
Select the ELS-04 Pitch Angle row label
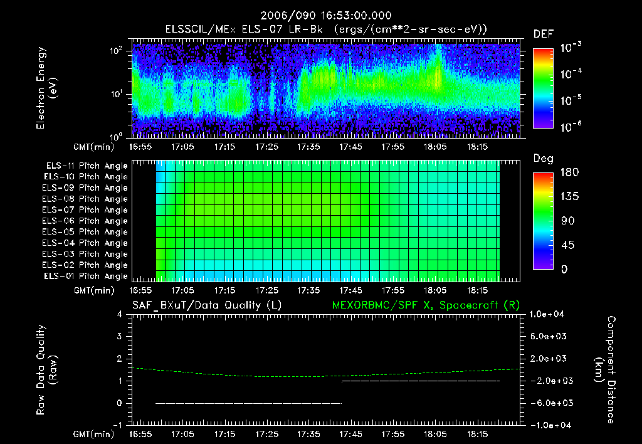point(85,243)
